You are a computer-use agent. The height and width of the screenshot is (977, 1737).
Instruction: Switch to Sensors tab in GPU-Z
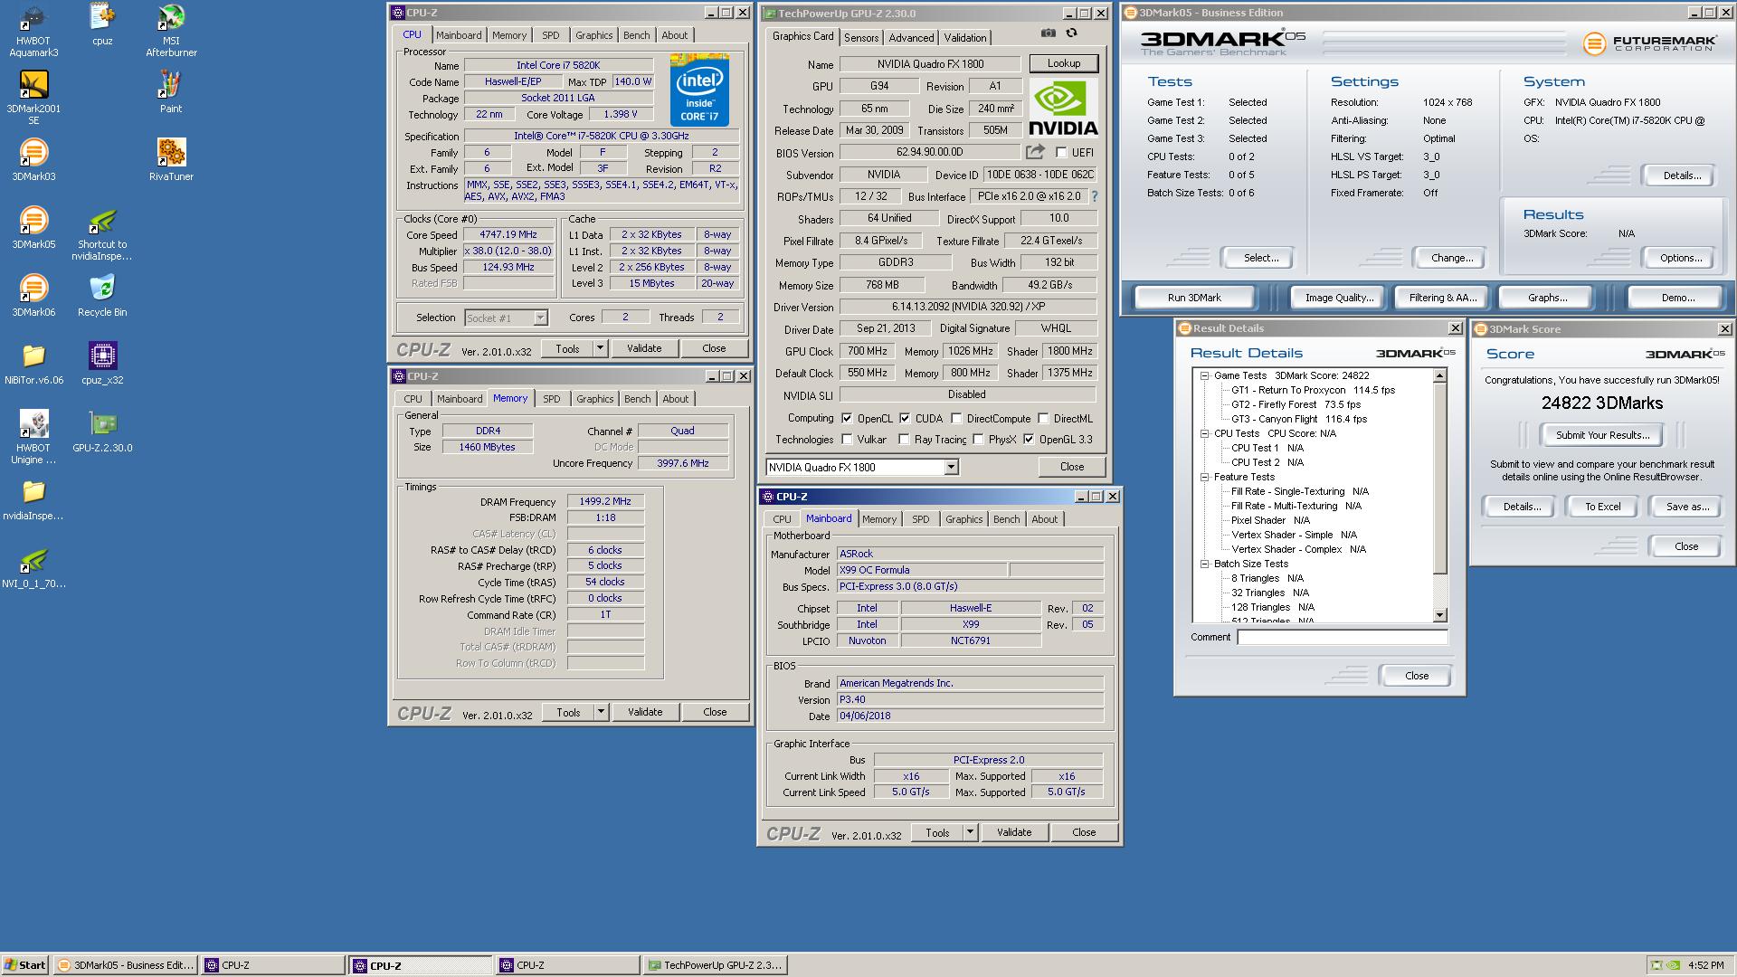861,38
